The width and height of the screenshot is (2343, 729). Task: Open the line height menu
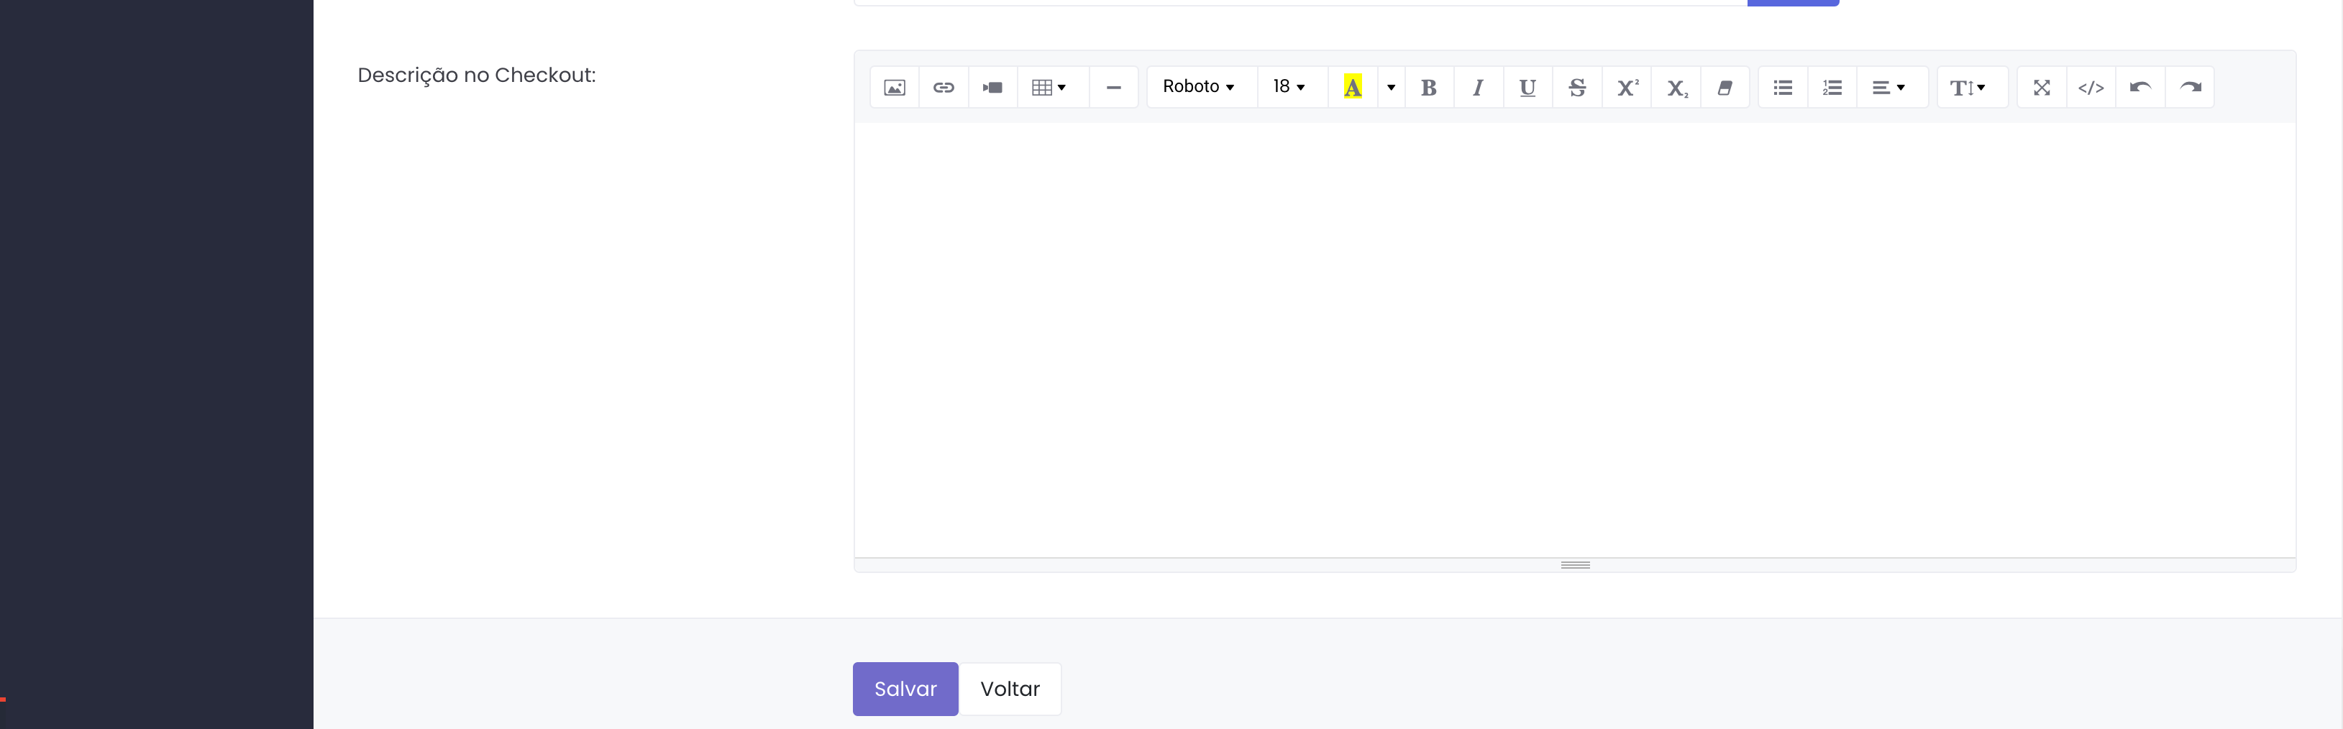(x=1968, y=87)
